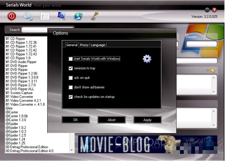
Task: Open the gears settings icon in toolbar
Action: click(28, 16)
